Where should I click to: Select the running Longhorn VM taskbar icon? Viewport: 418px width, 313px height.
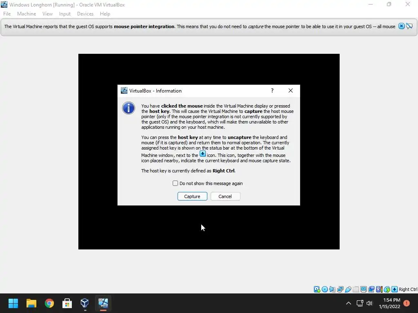point(103,303)
